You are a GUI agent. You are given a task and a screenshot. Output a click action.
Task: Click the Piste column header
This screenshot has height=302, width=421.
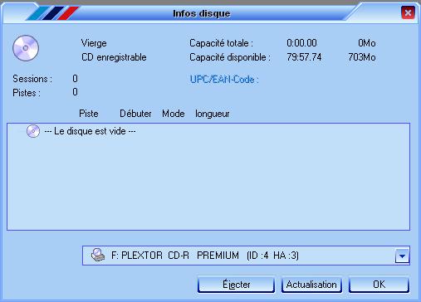coord(89,114)
